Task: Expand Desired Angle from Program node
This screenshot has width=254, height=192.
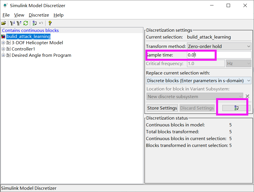Action: (3, 55)
